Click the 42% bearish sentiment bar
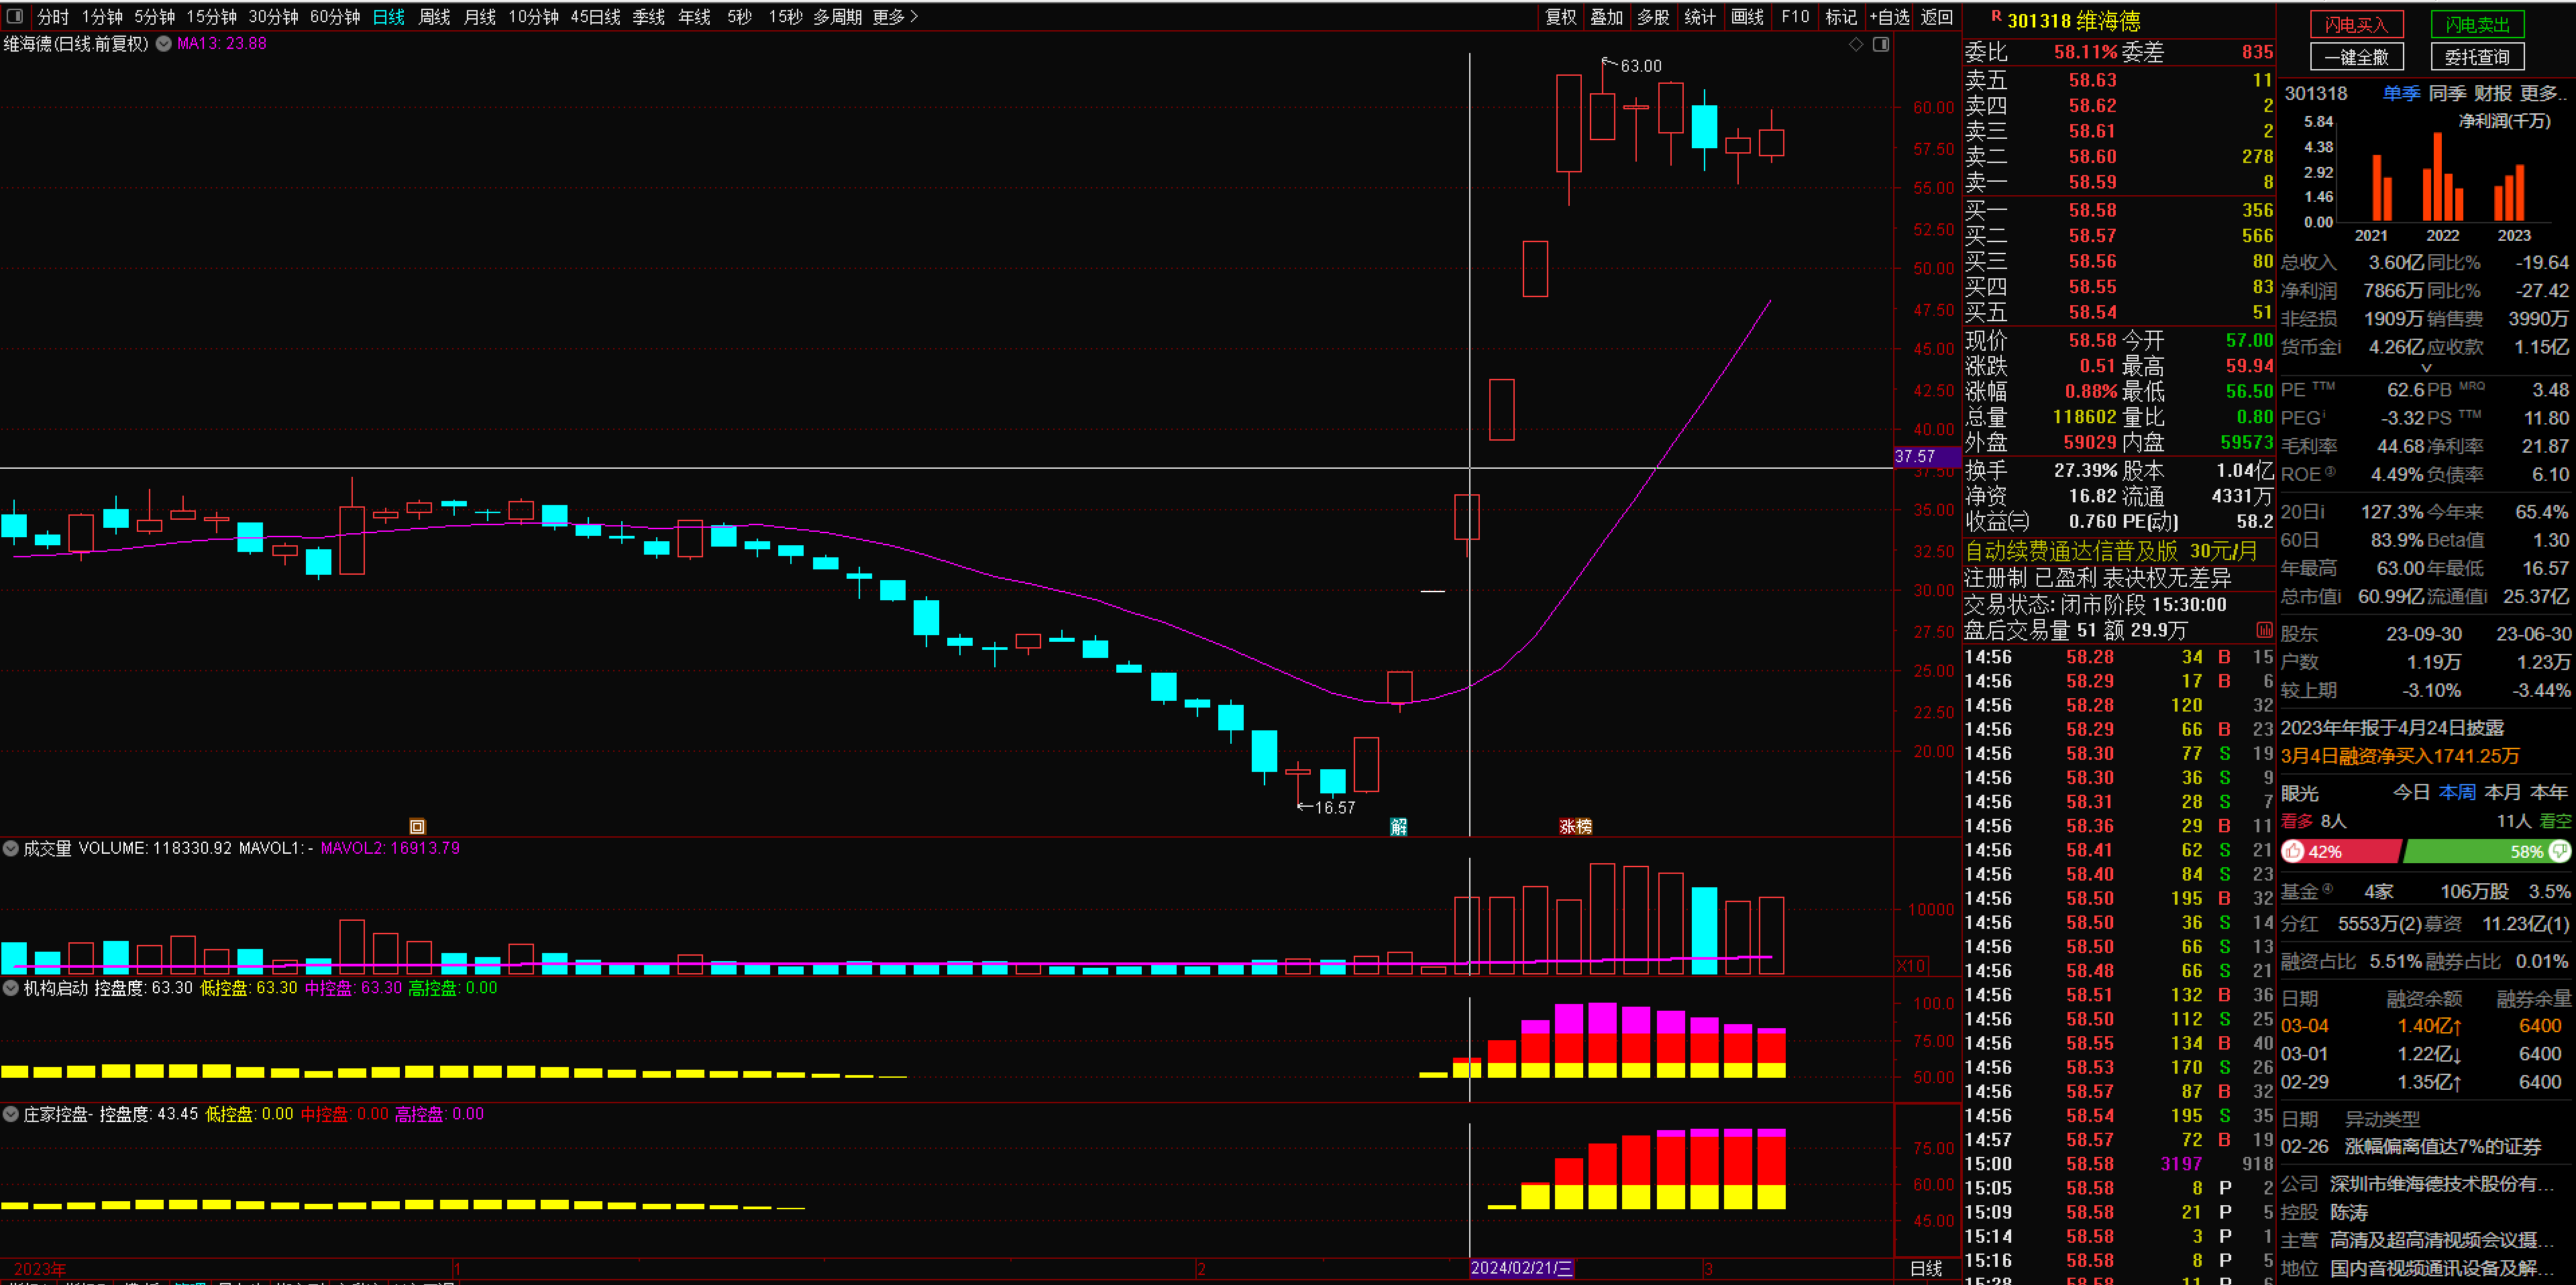The image size is (2576, 1285). 2340,851
